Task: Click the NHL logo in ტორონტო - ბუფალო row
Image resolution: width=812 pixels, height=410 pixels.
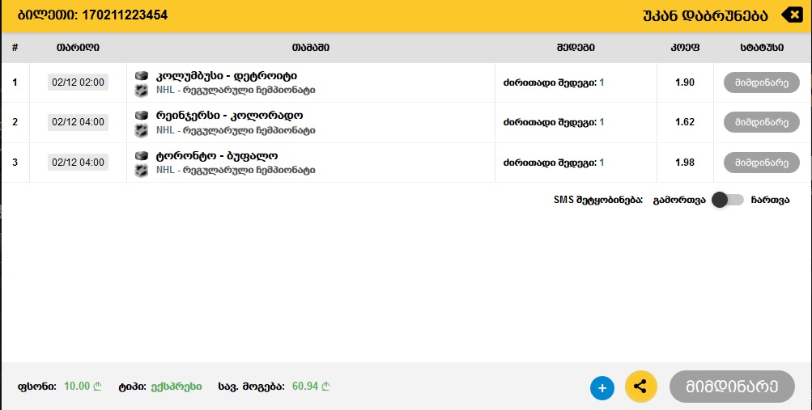Action: pyautogui.click(x=142, y=170)
